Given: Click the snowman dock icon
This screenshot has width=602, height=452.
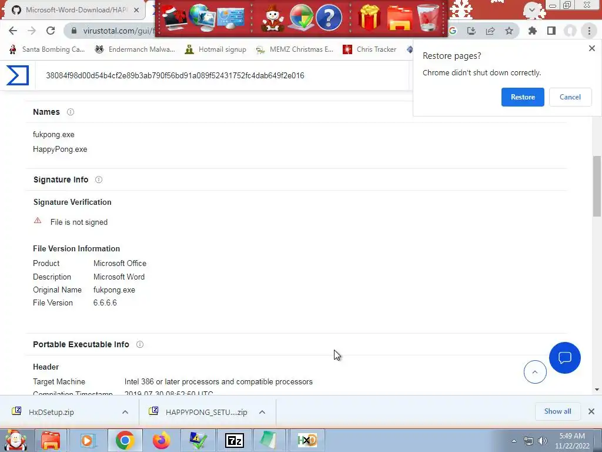Looking at the screenshot, I should pyautogui.click(x=273, y=18).
